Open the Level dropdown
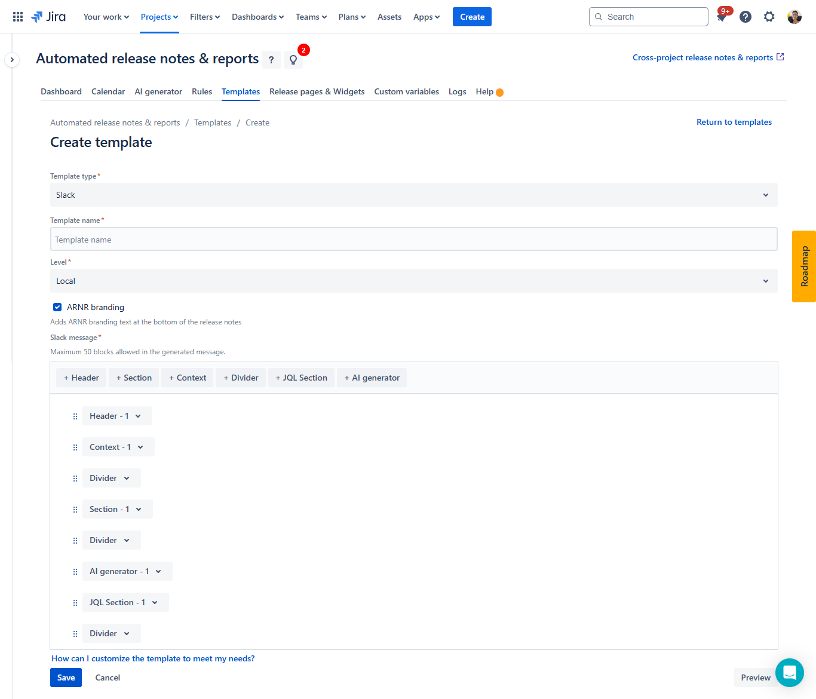The width and height of the screenshot is (816, 699). click(x=414, y=281)
